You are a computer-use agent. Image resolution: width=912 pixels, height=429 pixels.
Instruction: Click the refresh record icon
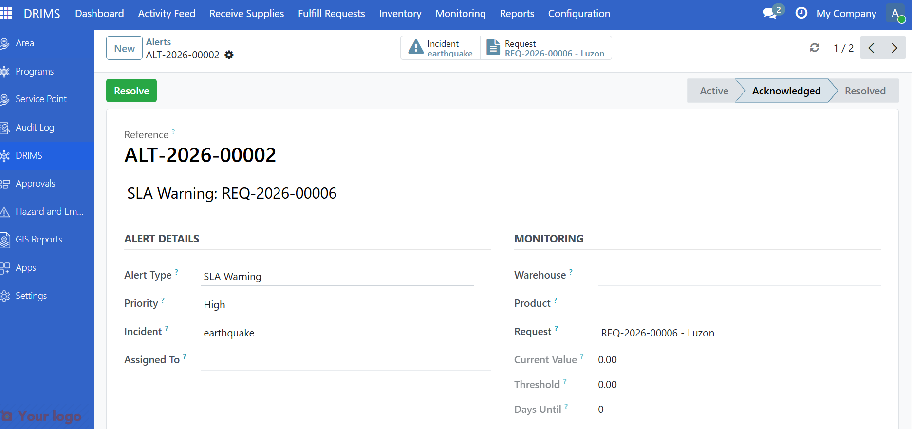click(x=815, y=48)
